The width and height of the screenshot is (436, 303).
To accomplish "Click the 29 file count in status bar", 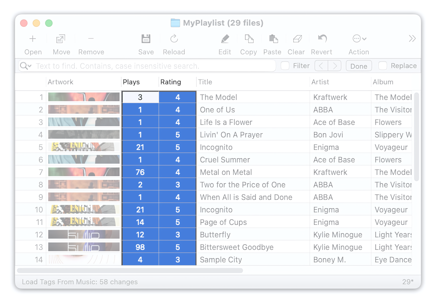I will coord(407,282).
